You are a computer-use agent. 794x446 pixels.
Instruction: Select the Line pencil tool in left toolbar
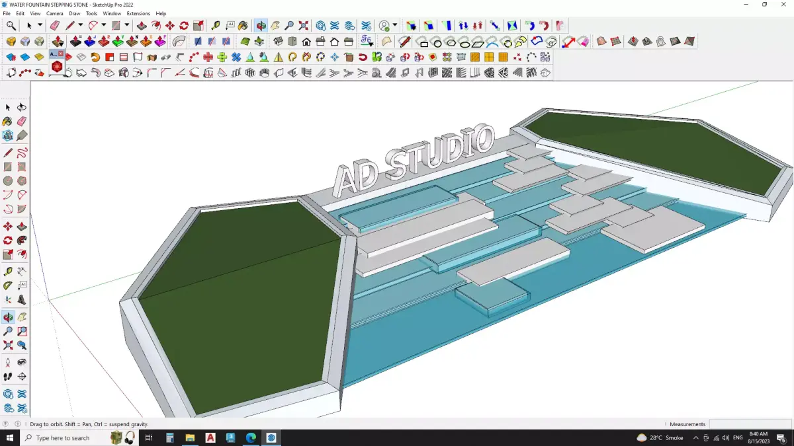tap(8, 153)
